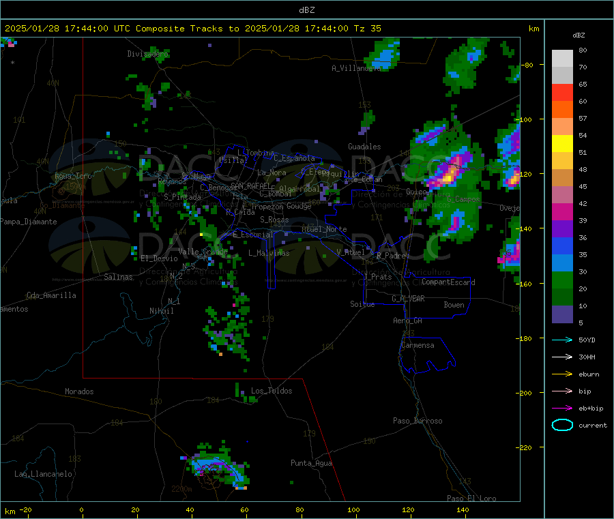Screen dimensions: 614x519
Task: Select the red 60 dBZ color swatch
Action: [562, 92]
